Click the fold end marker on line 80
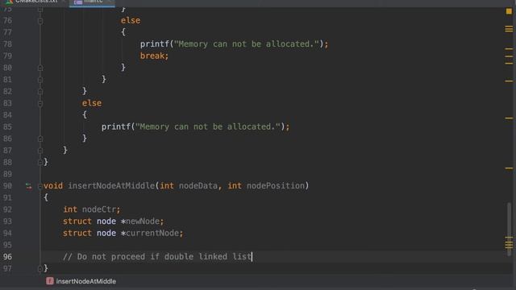516x290 pixels. (x=40, y=68)
